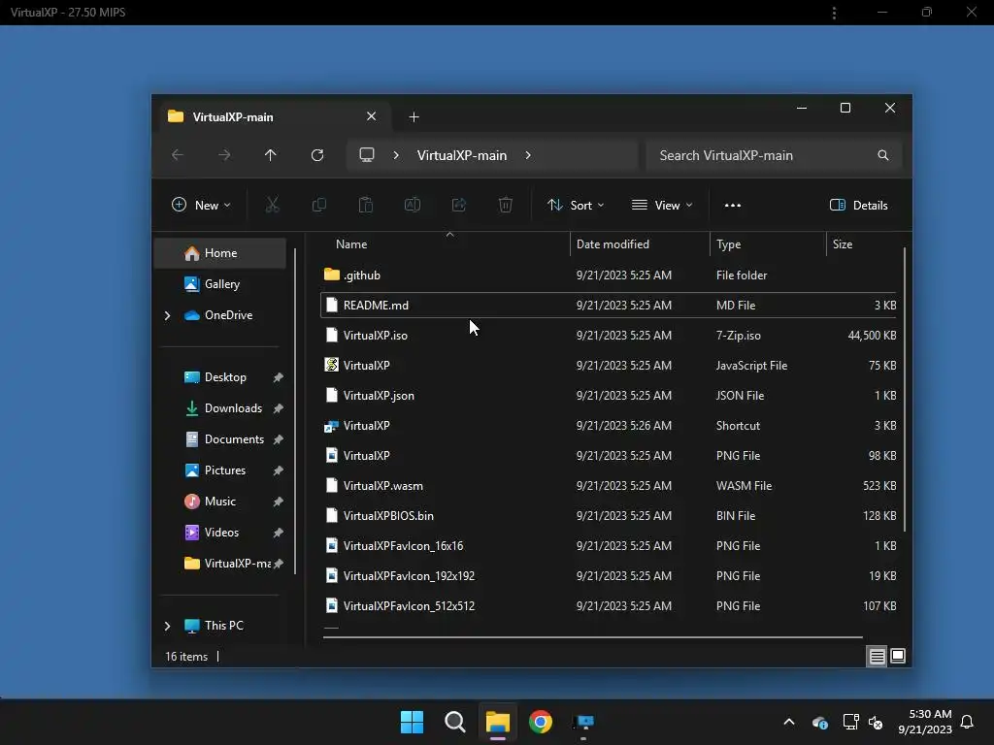The width and height of the screenshot is (994, 745).
Task: Switch to details list layout icon in status bar
Action: click(x=877, y=657)
